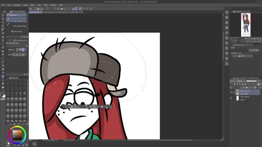This screenshot has width=262, height=147.
Task: Open the File menu
Action: coord(3,5)
